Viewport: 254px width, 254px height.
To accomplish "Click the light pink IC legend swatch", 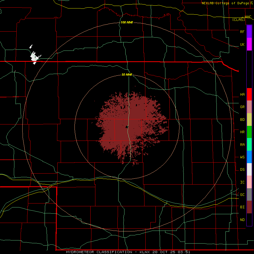I will pos(249,182).
